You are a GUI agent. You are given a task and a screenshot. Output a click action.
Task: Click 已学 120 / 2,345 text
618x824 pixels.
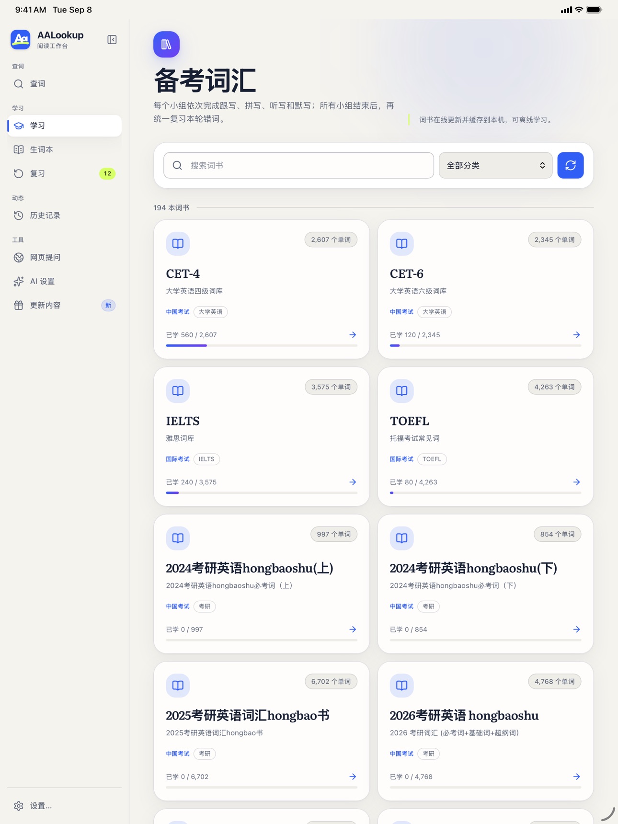(x=415, y=335)
